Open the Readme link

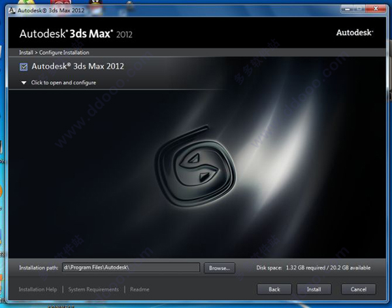(x=140, y=290)
